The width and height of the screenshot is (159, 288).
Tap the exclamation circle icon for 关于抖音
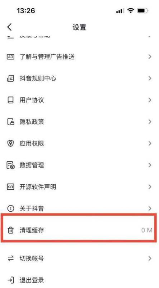click(10, 208)
